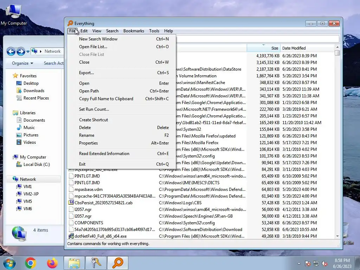Select CbsPersist_20230527154821.cab row

click(x=201, y=203)
